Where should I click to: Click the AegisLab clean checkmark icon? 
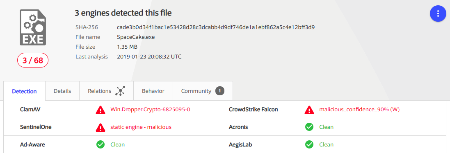[x=309, y=144]
